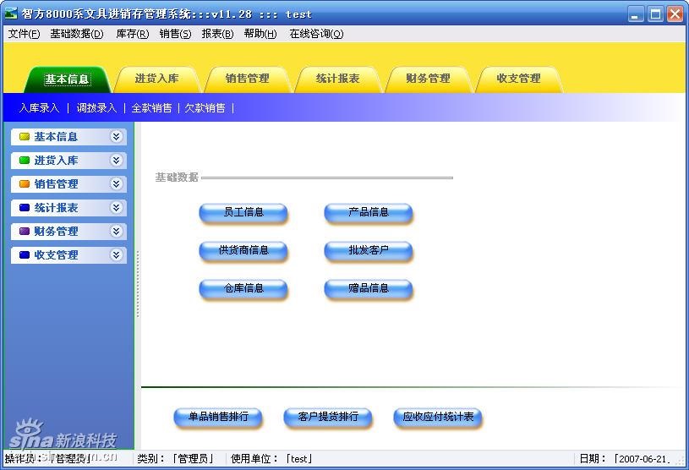689x470 pixels.
Task: Switch to the 基本信息 top tab
Action: (x=67, y=79)
